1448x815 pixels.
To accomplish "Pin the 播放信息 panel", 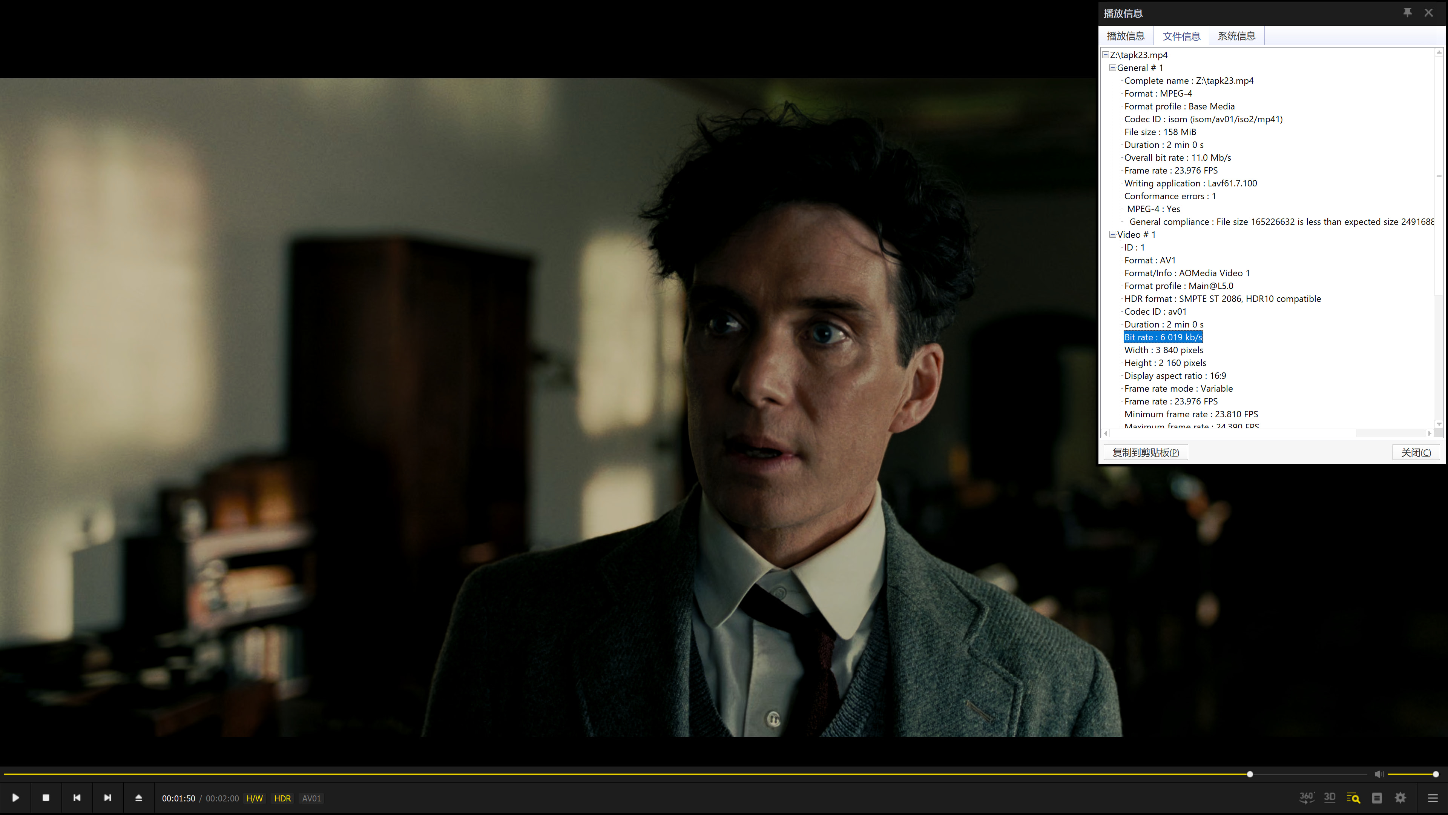I will coord(1408,12).
